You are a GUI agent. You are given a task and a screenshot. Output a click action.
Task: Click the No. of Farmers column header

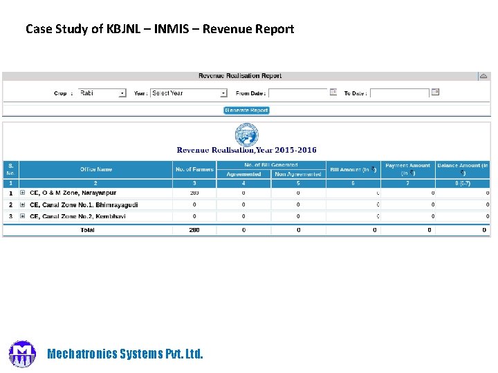click(194, 169)
